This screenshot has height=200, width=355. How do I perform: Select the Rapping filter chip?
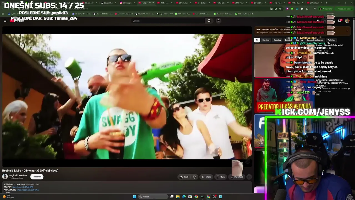click(277, 40)
